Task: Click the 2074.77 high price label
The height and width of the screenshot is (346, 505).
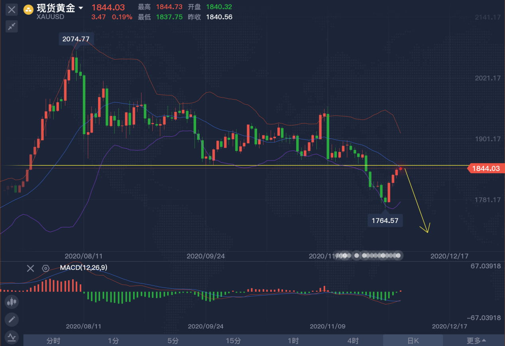Action: [76, 39]
